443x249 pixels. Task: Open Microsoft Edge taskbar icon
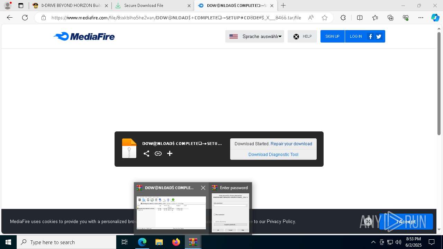click(x=142, y=242)
